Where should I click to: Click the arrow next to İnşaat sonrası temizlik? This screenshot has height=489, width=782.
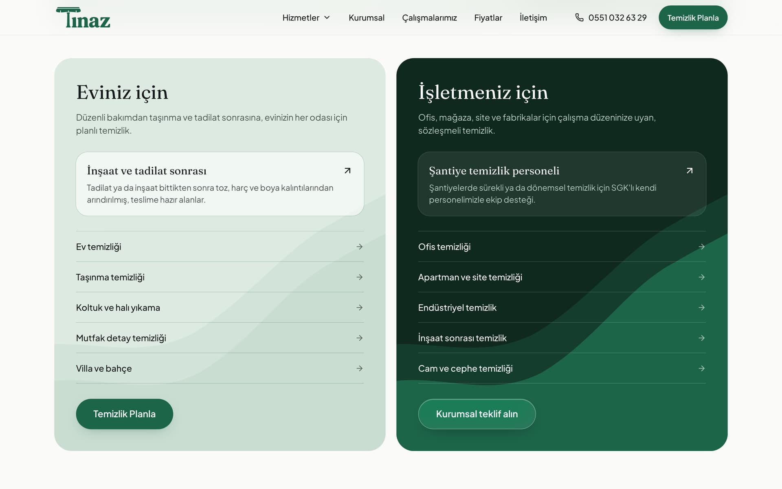tap(701, 338)
